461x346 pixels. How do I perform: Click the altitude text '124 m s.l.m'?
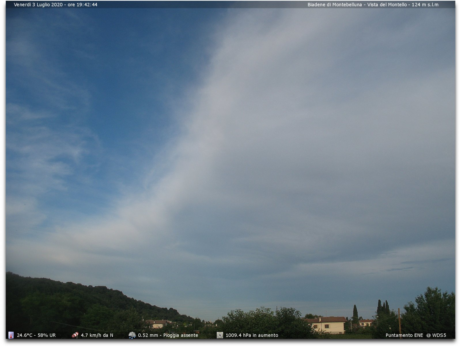pos(425,5)
